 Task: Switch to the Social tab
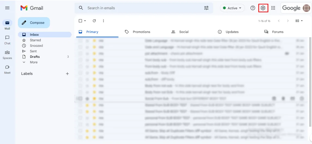[184, 32]
